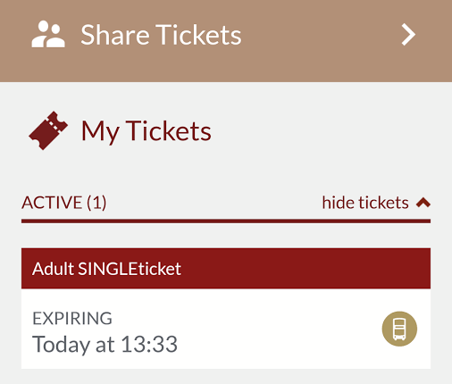Screen dimensions: 452x384
Task: Open Share Tickets via the right chevron arrow
Action: pos(408,35)
